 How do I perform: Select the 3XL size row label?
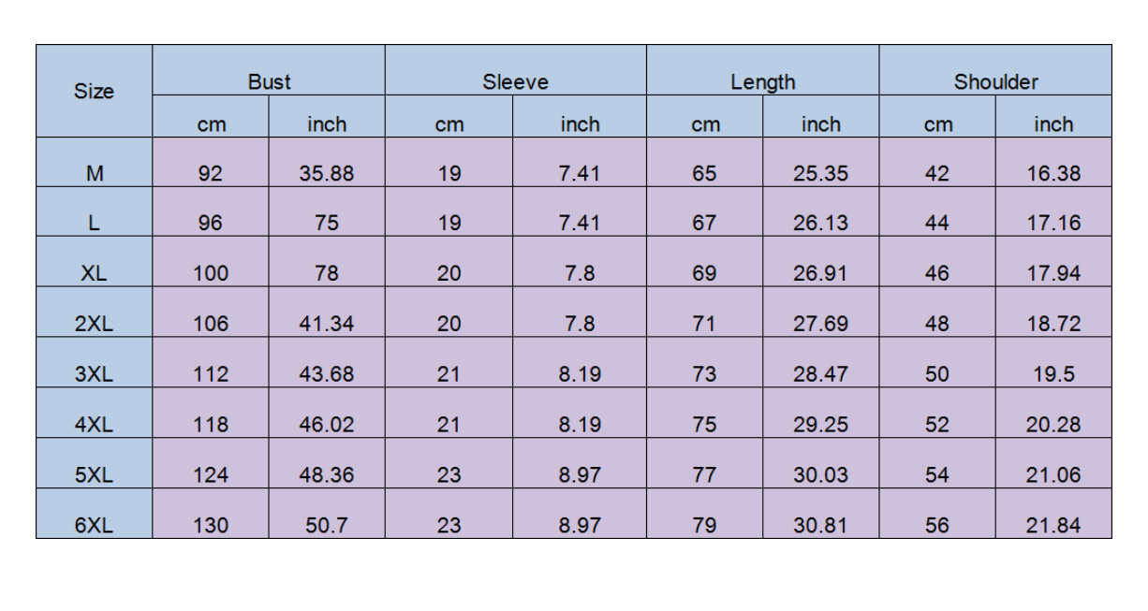94,374
